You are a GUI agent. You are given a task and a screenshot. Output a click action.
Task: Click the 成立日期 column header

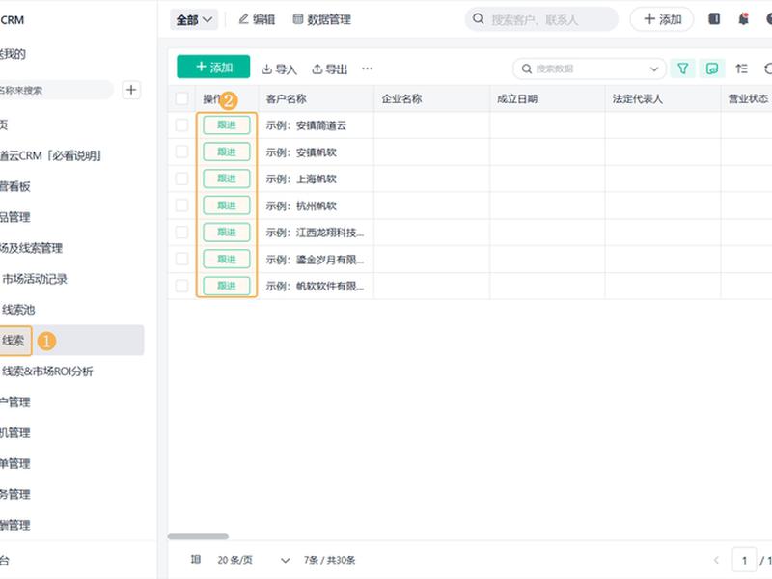tap(547, 98)
